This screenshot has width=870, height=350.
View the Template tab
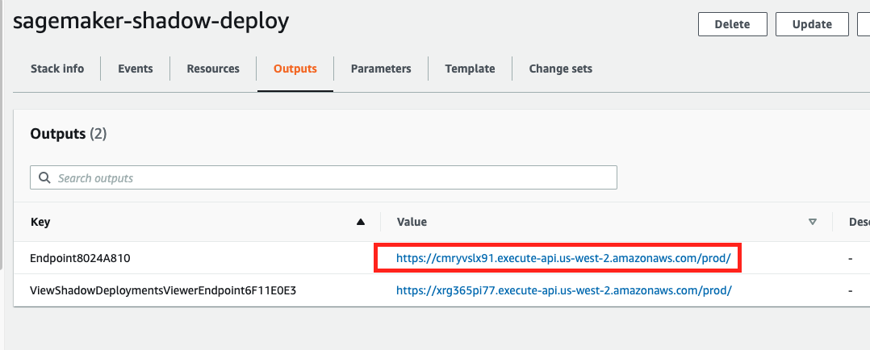tap(470, 69)
